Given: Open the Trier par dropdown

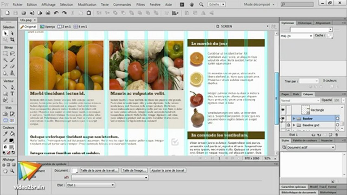Looking at the screenshot, I should (x=309, y=81).
